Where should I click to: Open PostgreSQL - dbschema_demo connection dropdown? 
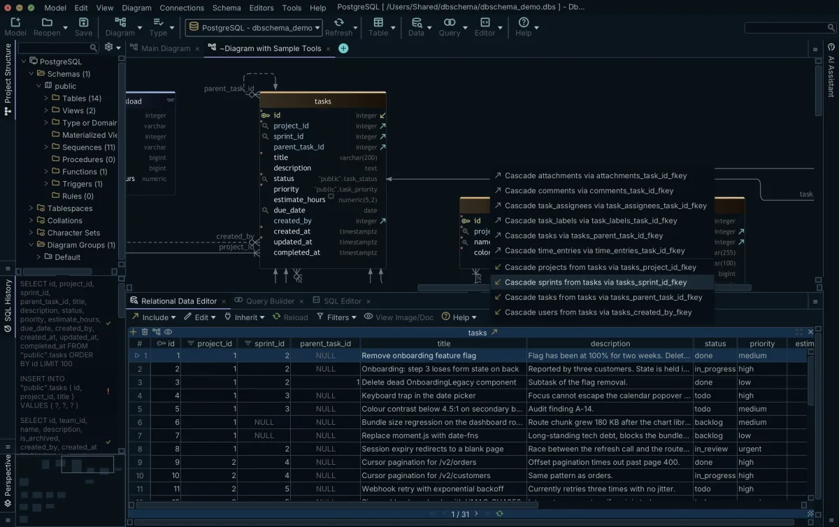click(254, 28)
